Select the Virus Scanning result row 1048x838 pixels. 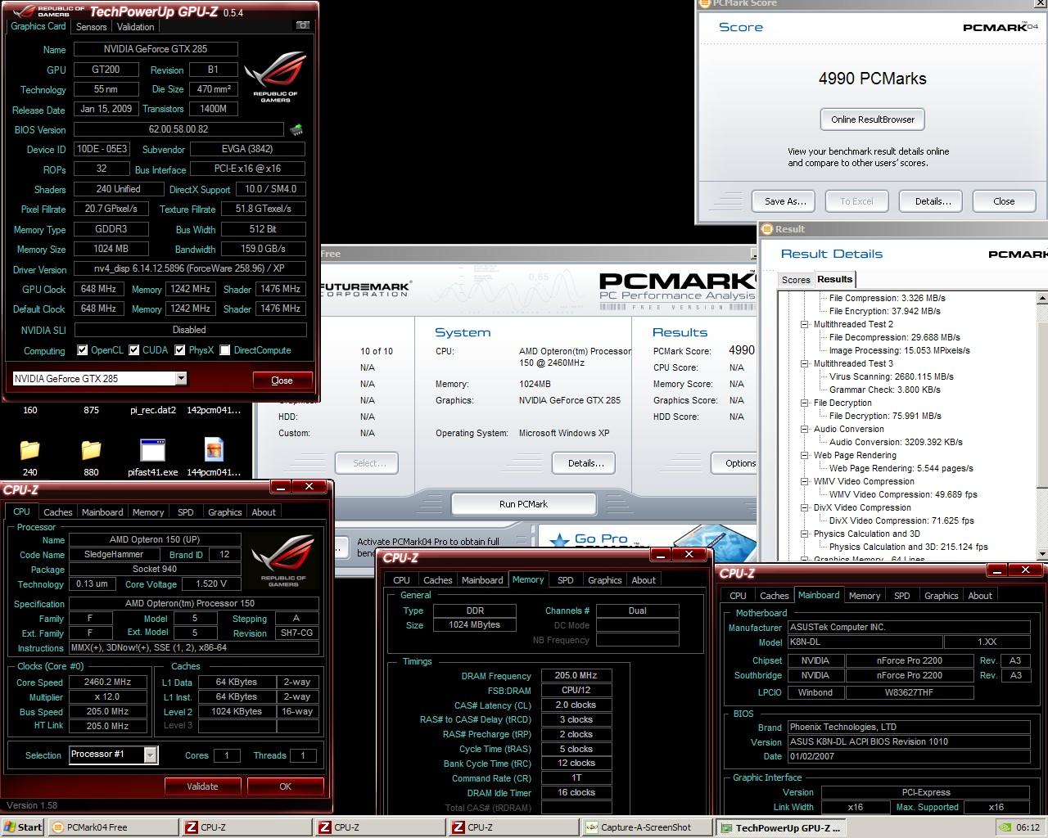coord(891,376)
